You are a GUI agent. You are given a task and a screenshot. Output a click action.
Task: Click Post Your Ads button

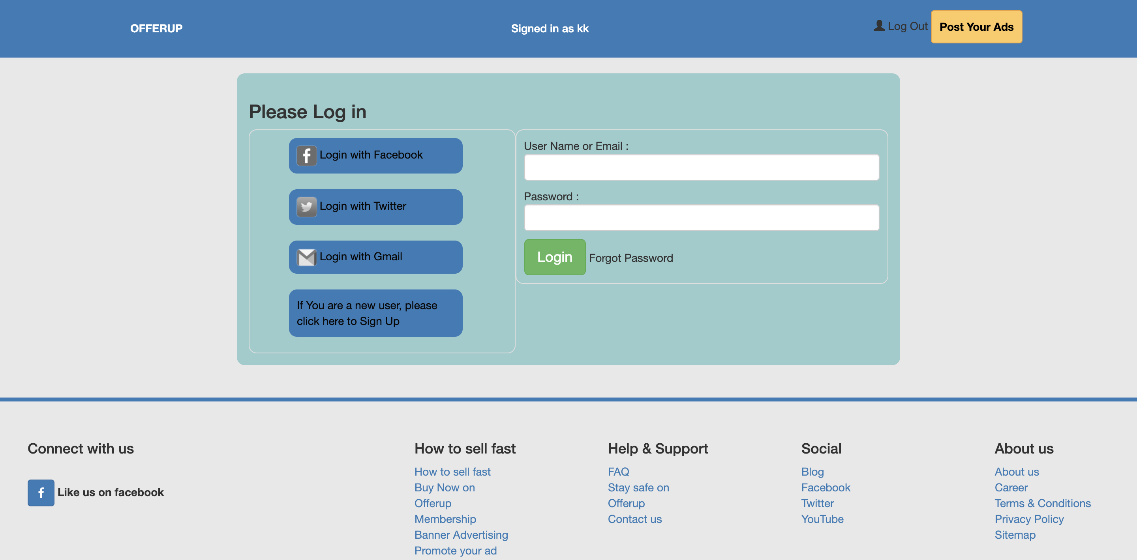tap(976, 27)
